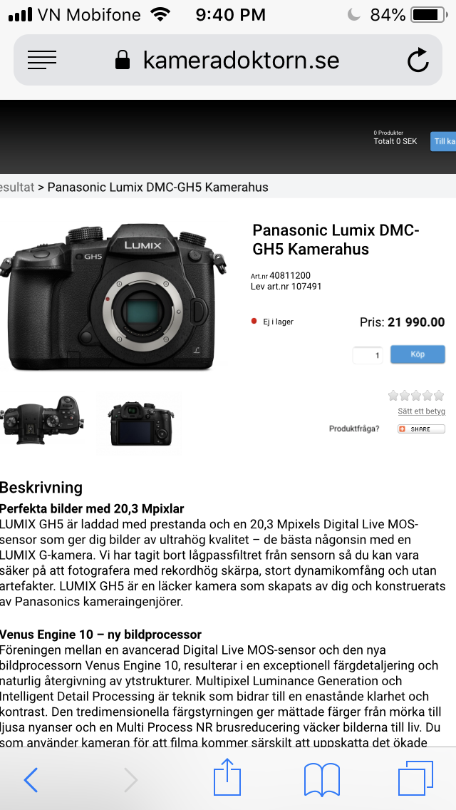Open the Sätt ett betyg link
The height and width of the screenshot is (810, 456).
pos(421,411)
